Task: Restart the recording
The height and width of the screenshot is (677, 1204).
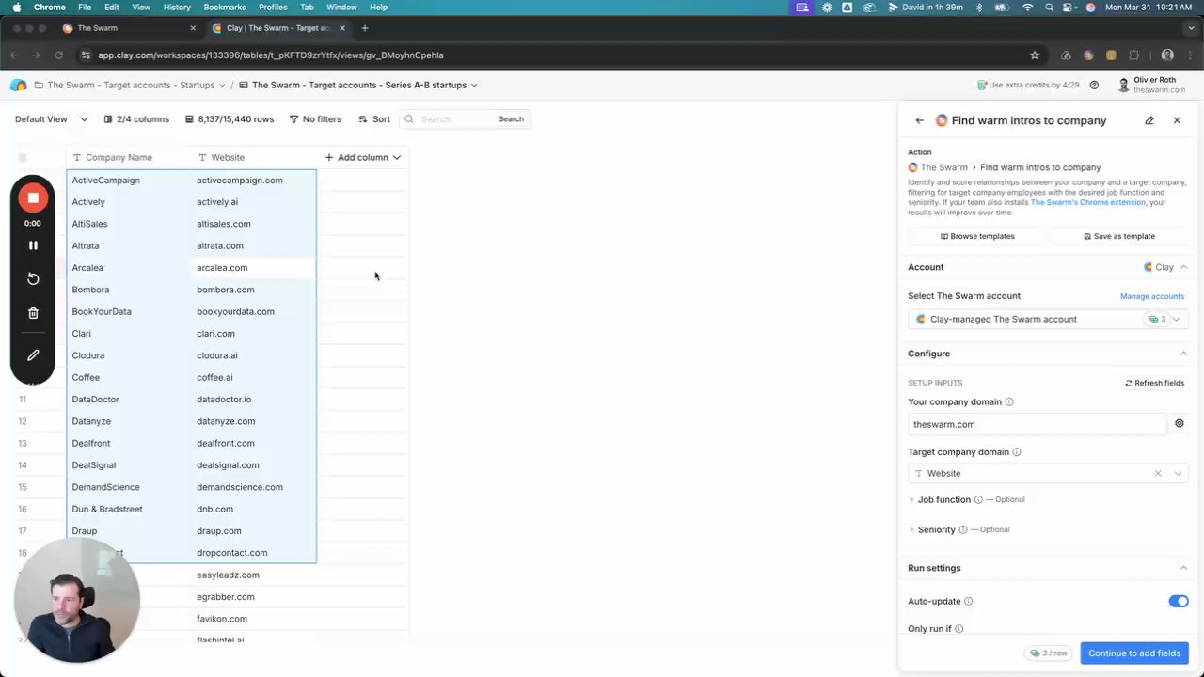Action: 33,278
